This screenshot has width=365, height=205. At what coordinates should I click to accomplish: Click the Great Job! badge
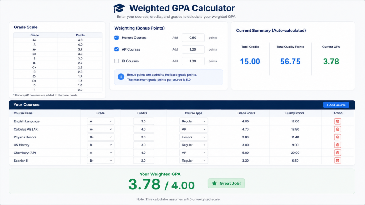[226, 183]
